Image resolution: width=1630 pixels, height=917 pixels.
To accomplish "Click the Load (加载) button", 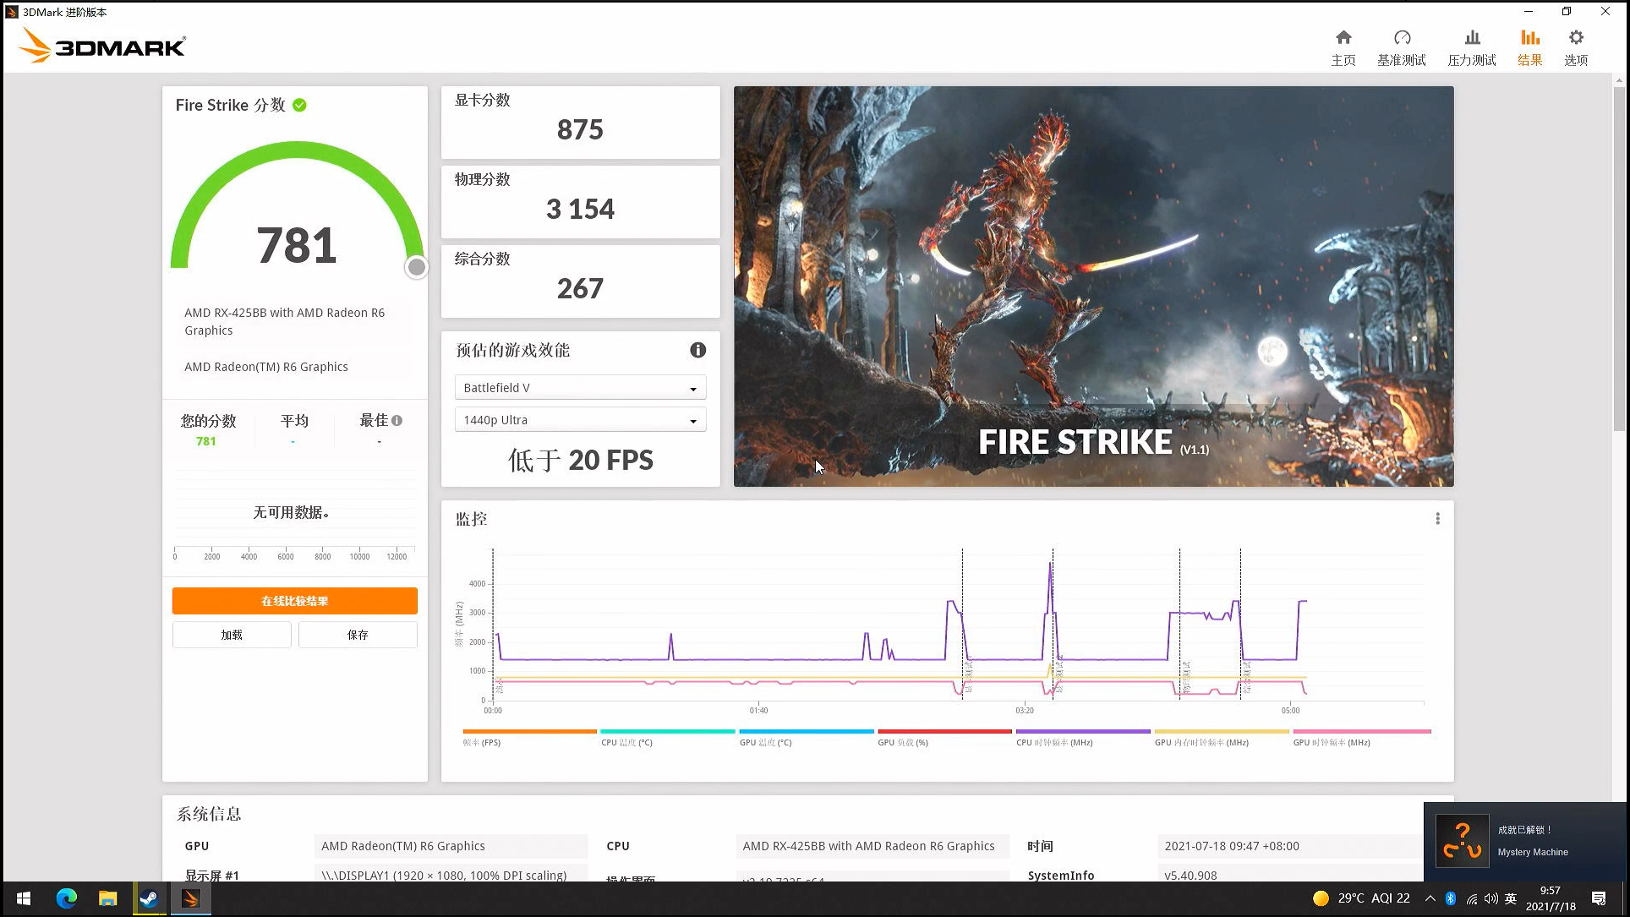I will (232, 635).
